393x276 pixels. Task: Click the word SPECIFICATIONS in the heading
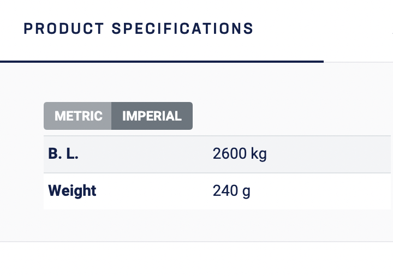[183, 29]
